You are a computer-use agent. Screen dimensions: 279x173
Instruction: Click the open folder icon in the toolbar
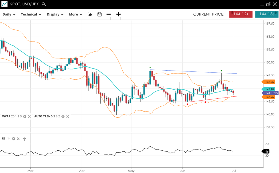click(90, 14)
